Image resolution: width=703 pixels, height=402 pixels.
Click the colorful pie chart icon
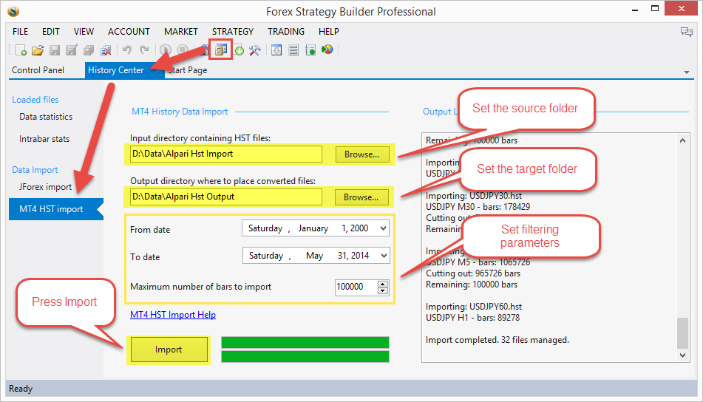[327, 50]
